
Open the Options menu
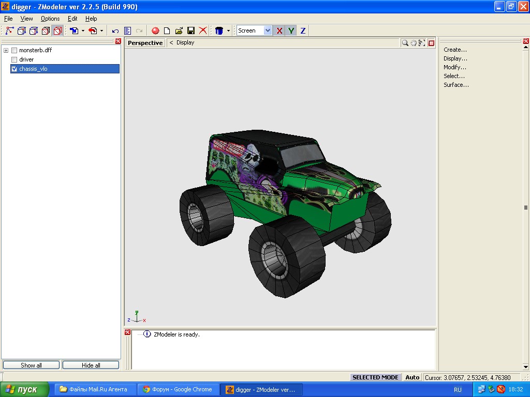point(50,19)
